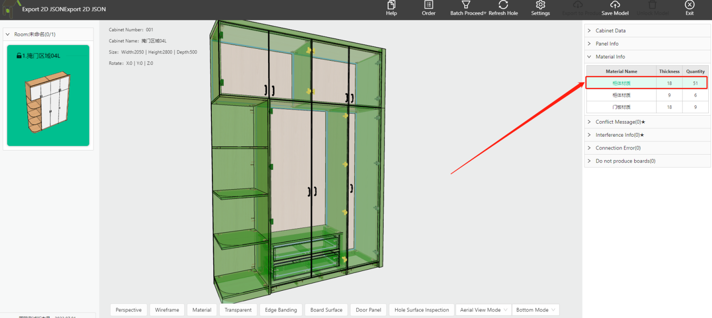Click the Refresh Hole icon
Image resolution: width=712 pixels, height=318 pixels.
pos(503,5)
